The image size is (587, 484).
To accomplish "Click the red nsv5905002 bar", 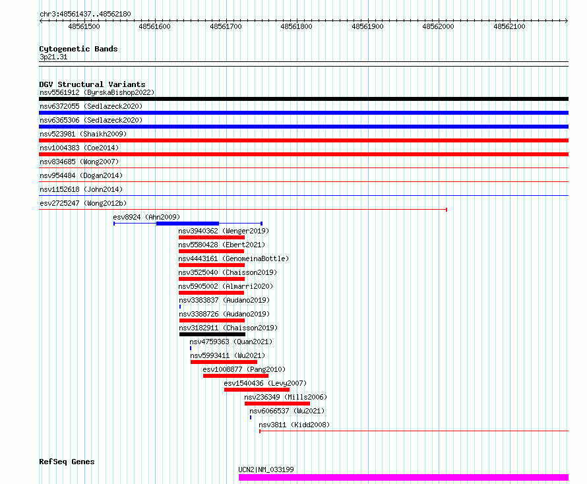I will click(211, 293).
